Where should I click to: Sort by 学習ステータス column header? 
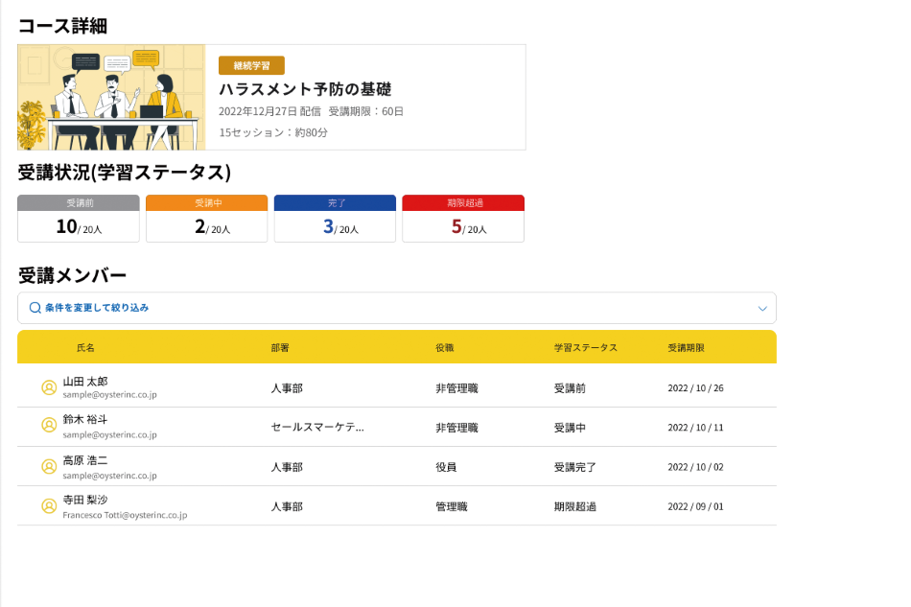click(585, 347)
